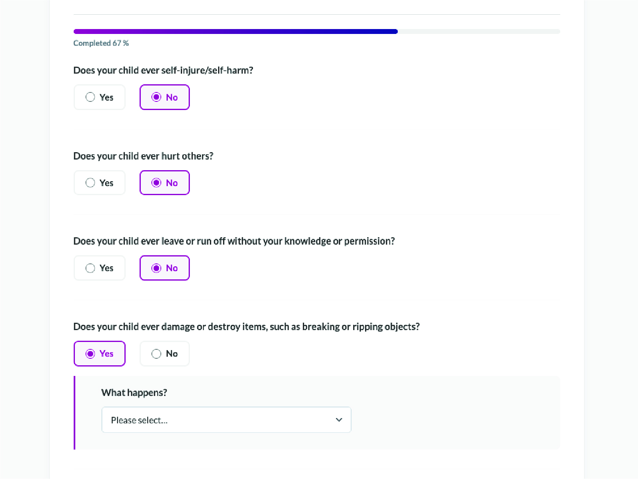Select No for self-injure/self-harm question
Screen dimensions: 638x479
click(165, 97)
